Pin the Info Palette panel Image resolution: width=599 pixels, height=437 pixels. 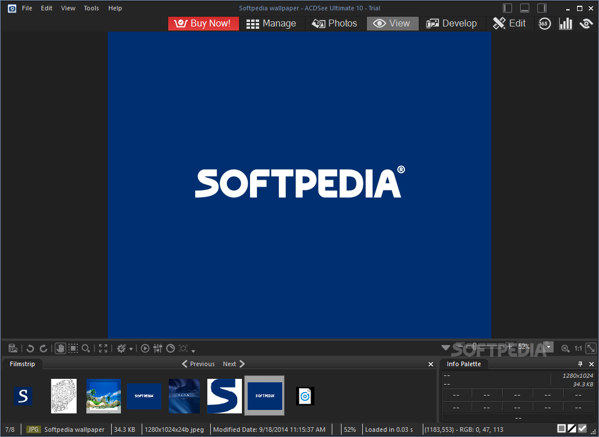(x=581, y=364)
